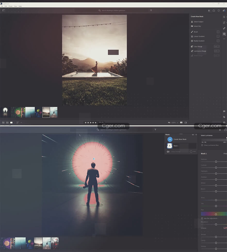The height and width of the screenshot is (252, 227).
Task: Select the Luminance Range mask option
Action: pos(198,51)
